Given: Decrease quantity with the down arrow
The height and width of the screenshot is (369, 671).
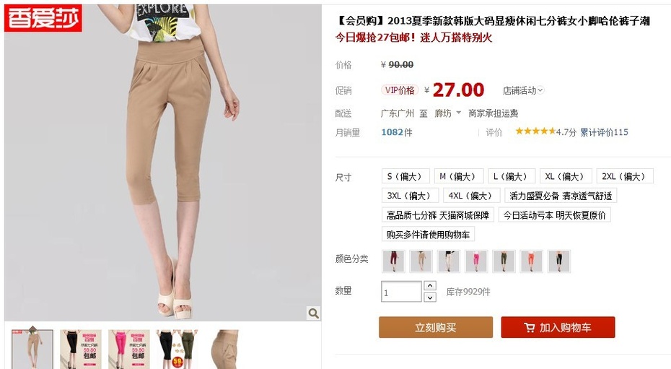Looking at the screenshot, I should pos(430,297).
